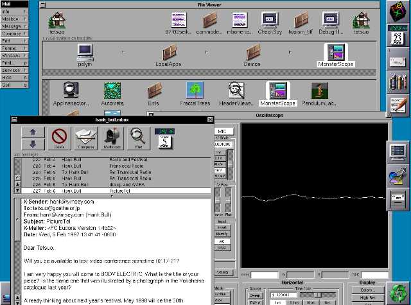This screenshot has width=411, height=305.
Task: Select the AC input coupling option
Action: coord(223,241)
